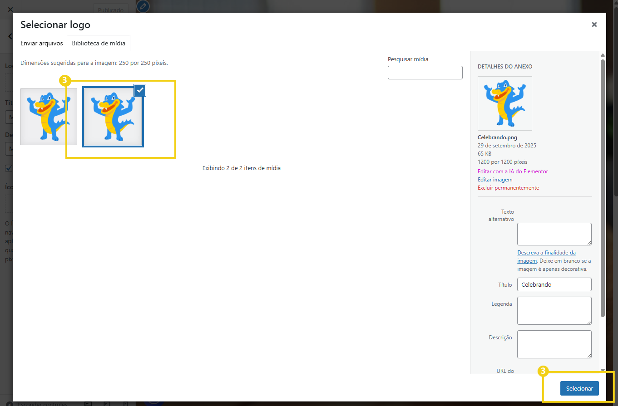Close the Customizer with the X icon
Viewport: 618px width, 406px height.
10,9
